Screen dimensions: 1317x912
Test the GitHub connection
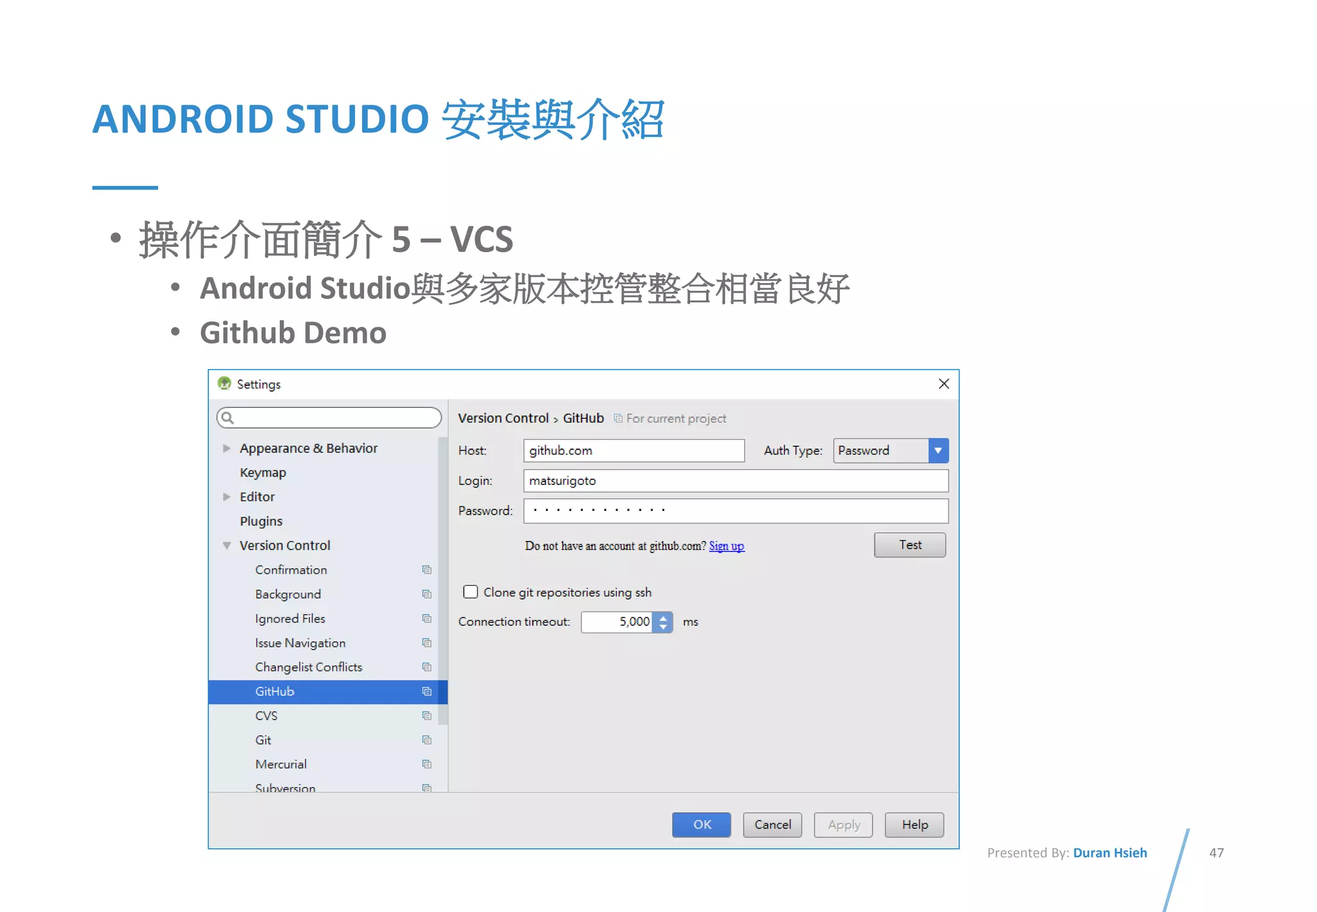[x=910, y=545]
